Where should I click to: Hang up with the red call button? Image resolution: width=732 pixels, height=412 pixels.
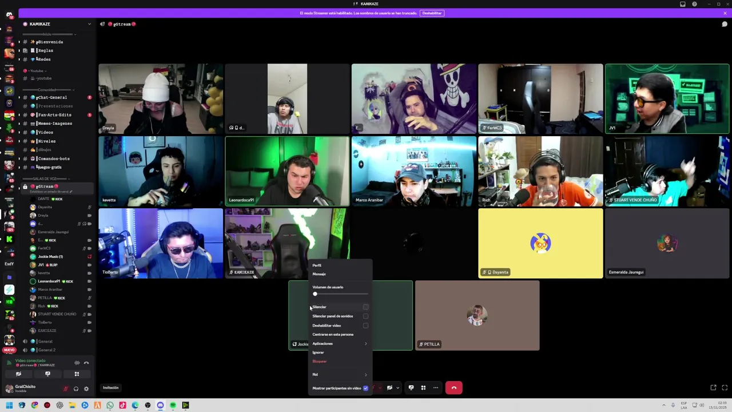pyautogui.click(x=453, y=388)
